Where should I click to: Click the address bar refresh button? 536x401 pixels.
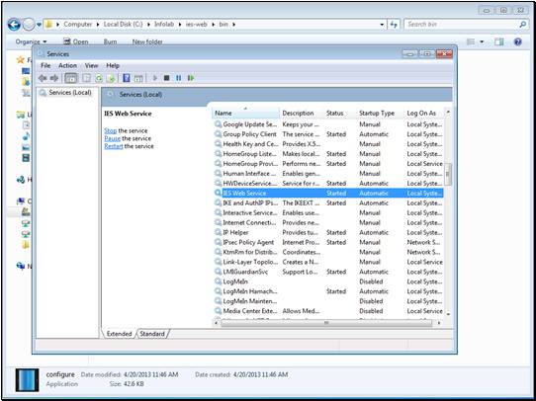point(394,25)
